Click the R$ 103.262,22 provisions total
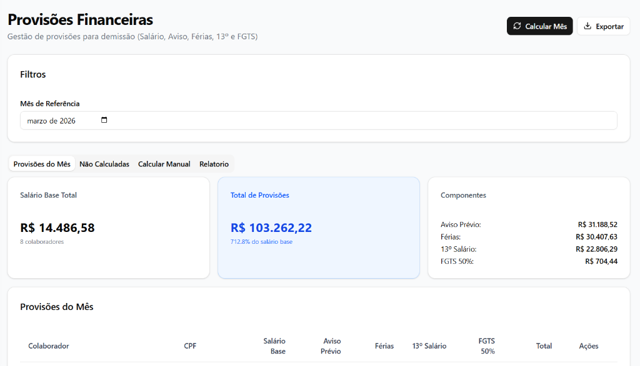Image resolution: width=640 pixels, height=366 pixels. [271, 228]
